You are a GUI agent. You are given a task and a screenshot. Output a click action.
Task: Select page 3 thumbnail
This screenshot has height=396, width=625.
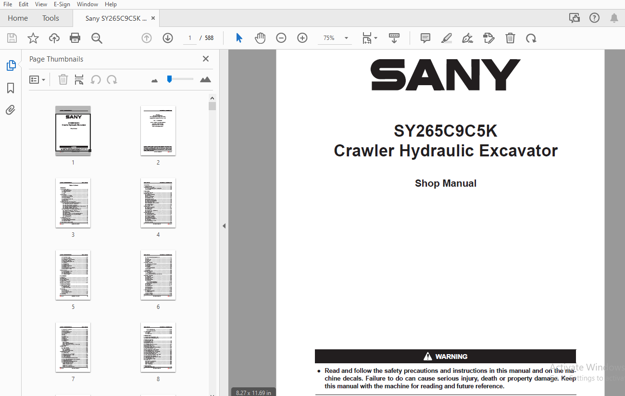click(x=73, y=203)
